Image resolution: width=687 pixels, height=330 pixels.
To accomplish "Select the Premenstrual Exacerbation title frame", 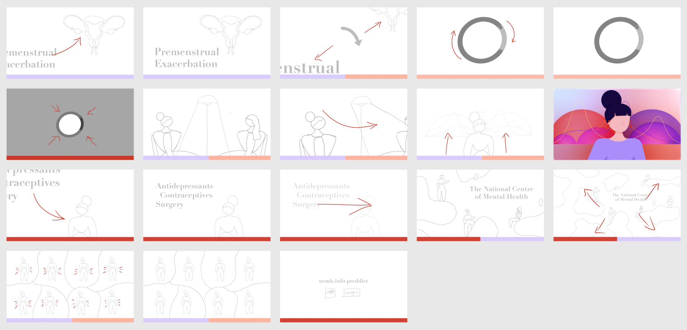I will [207, 43].
